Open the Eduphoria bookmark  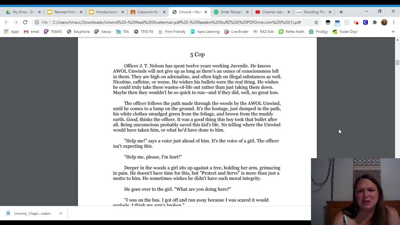78,32
